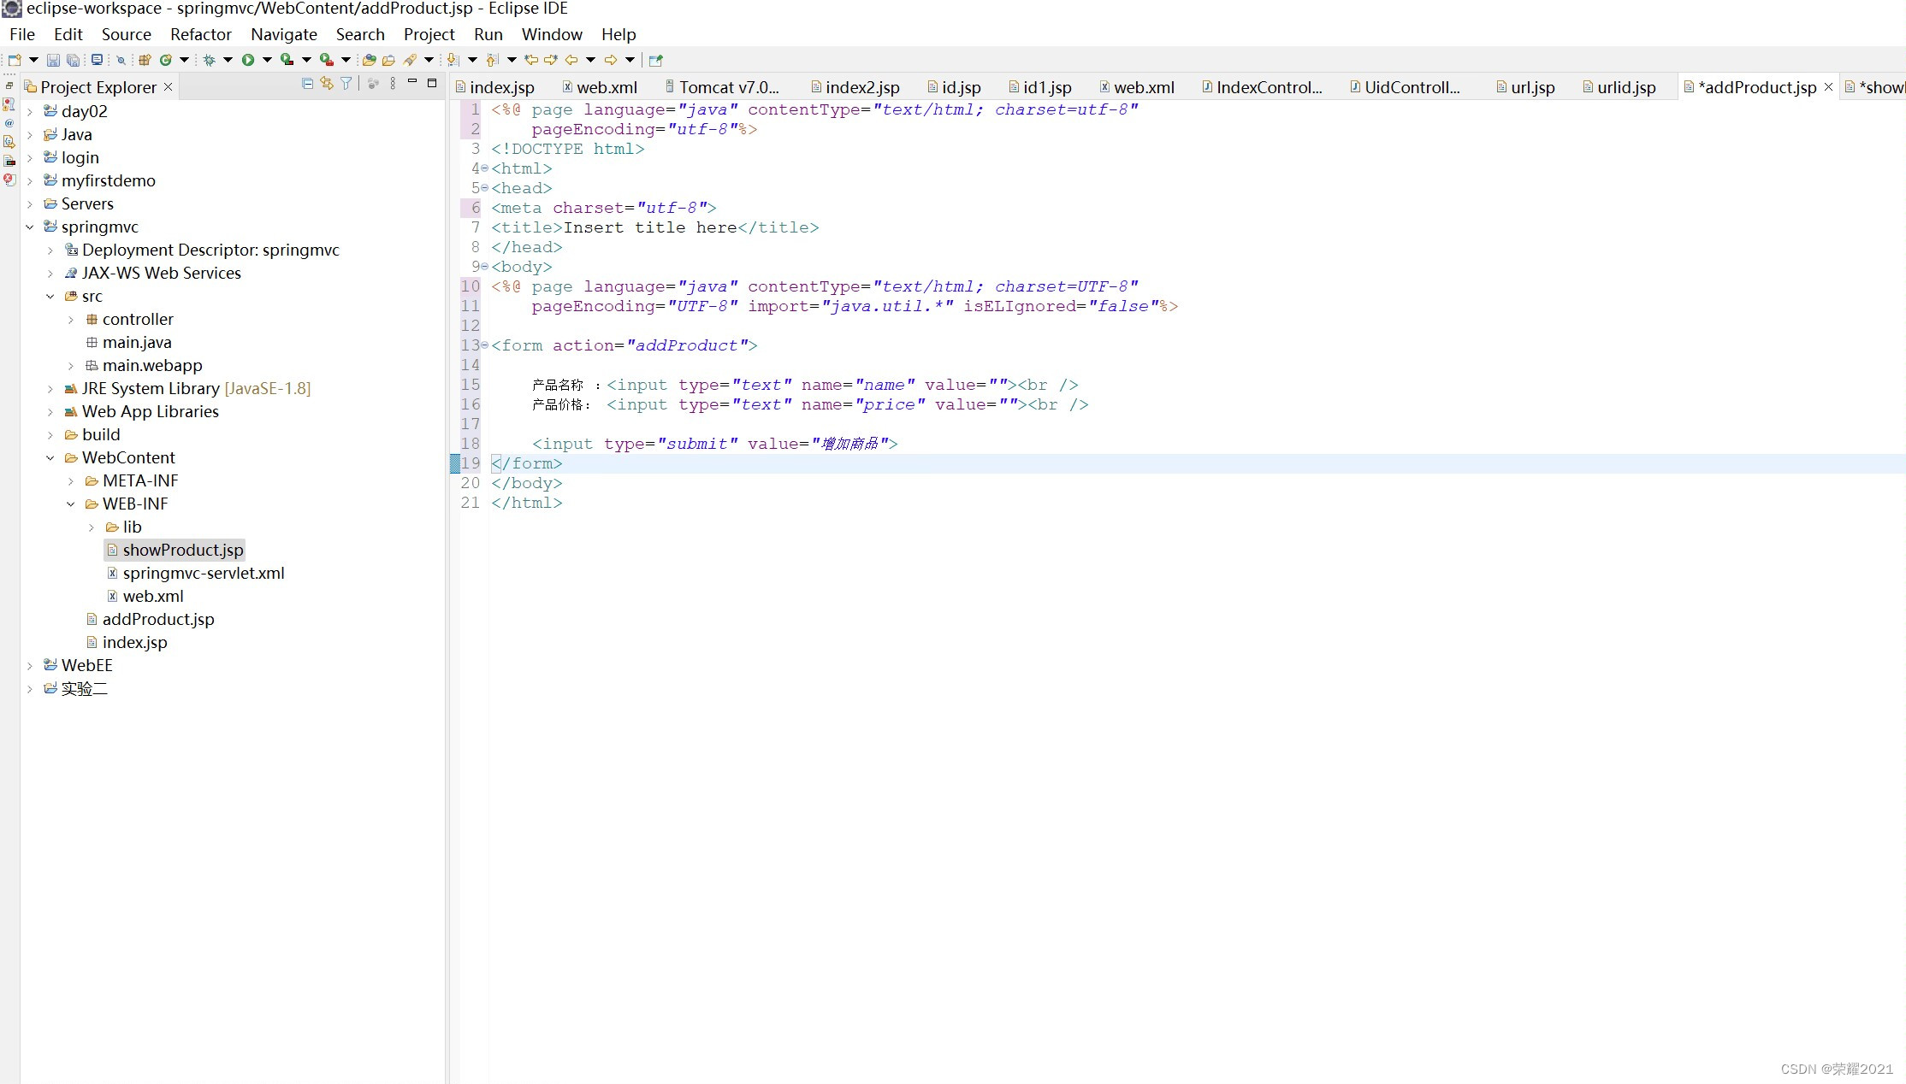The image size is (1906, 1084).
Task: Close the addProduct.jsp editor tab
Action: point(1829,87)
